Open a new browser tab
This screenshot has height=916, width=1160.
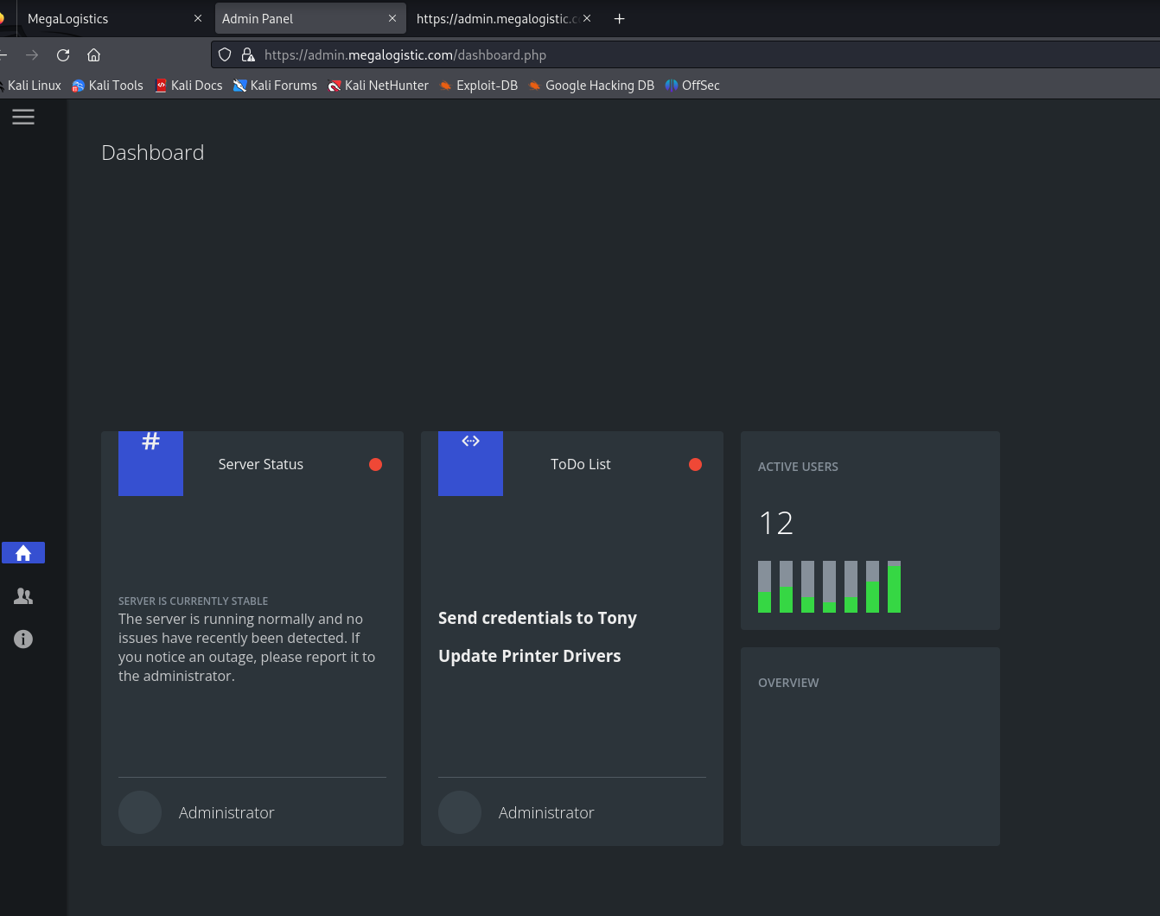coord(619,19)
